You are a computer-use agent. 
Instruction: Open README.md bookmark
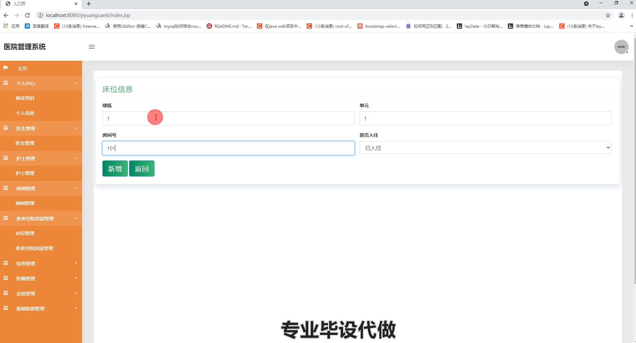229,26
